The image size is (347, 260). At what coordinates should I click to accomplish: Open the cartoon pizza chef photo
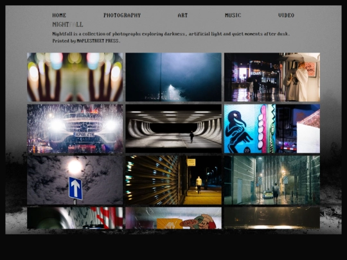click(x=173, y=218)
